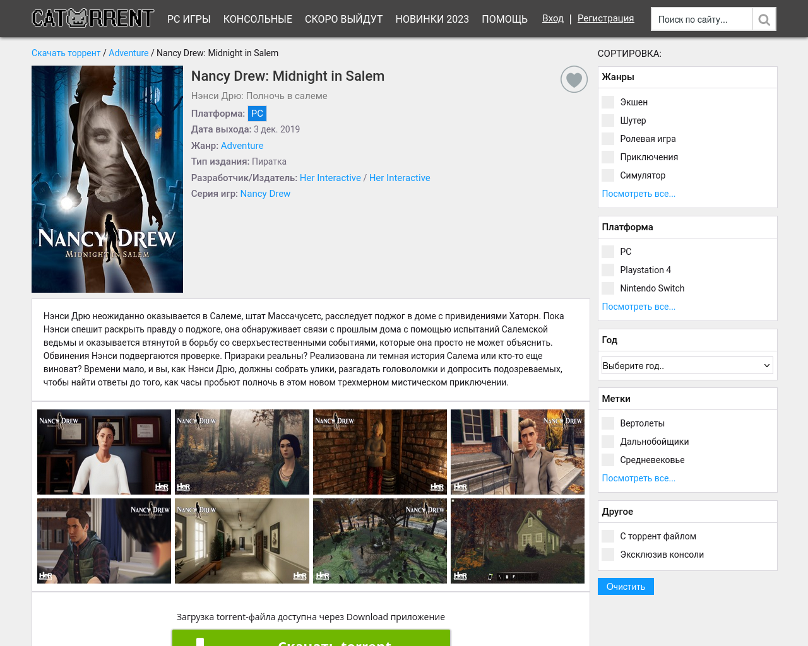Screen dimensions: 808x646
Task: Check the Приключения checkbox
Action: tap(608, 157)
